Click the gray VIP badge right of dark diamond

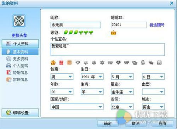pos(127,63)
